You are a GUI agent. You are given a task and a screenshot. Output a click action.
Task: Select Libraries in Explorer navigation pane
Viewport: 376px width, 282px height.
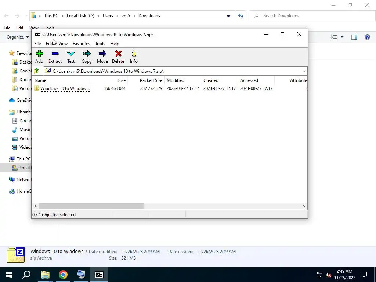[20, 112]
